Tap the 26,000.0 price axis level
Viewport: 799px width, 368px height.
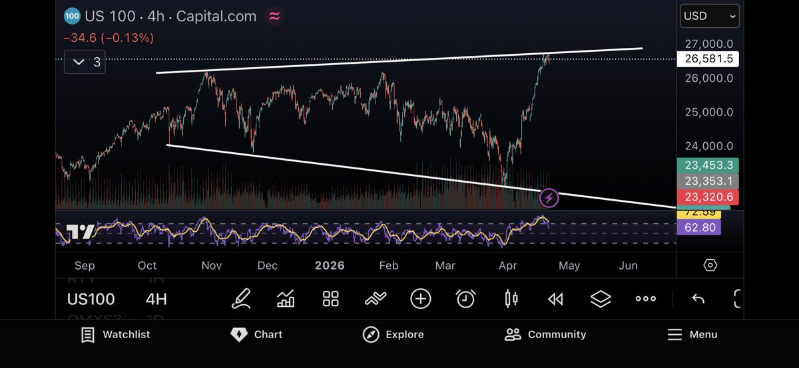tap(709, 78)
